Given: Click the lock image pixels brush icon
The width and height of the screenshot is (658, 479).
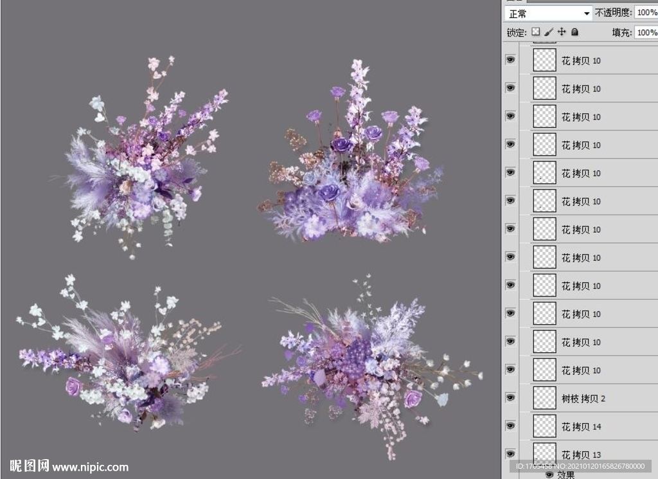Looking at the screenshot, I should 548,32.
